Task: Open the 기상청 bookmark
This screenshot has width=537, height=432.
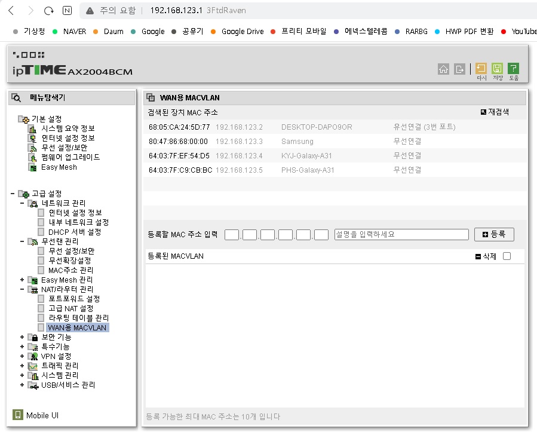Action: [34, 32]
